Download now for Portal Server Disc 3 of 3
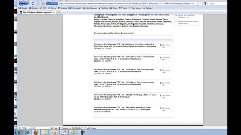The height and width of the screenshot is (135, 241). click(165, 58)
